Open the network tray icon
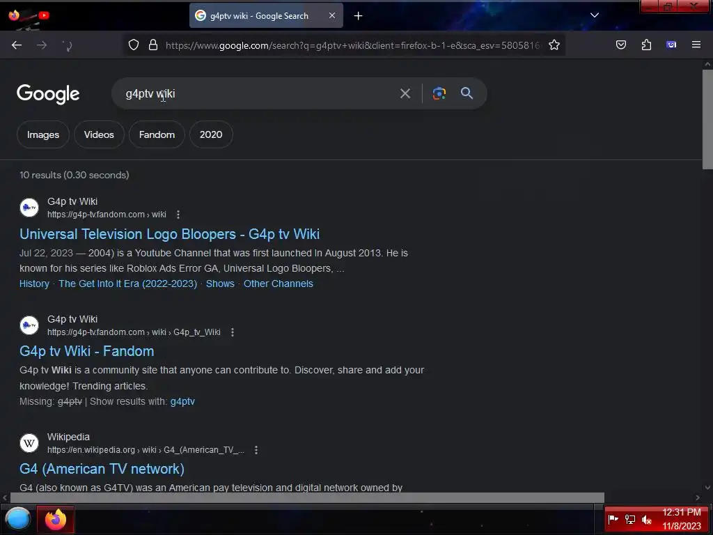Image resolution: width=713 pixels, height=535 pixels. point(629,519)
